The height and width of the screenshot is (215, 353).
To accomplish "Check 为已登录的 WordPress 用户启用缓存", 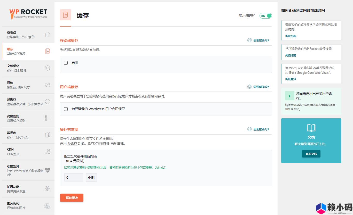I will 66,109.
